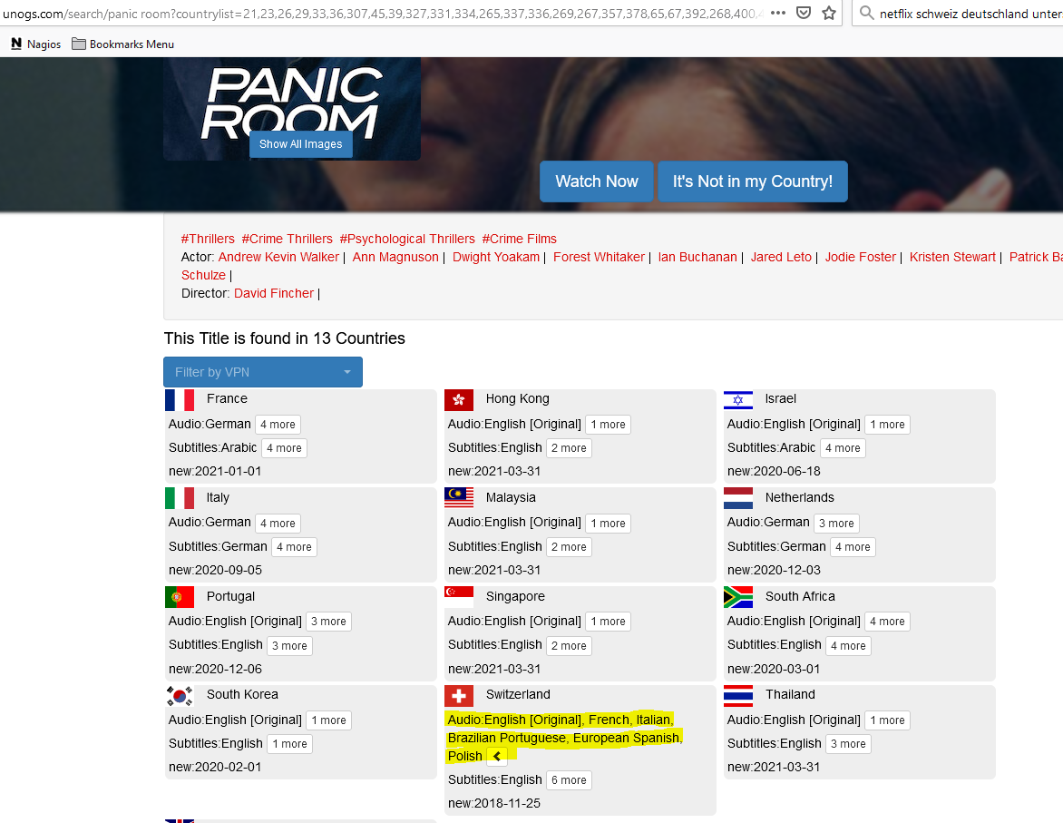Expand Malaysia subtitles '2 more'
Viewport: 1063px width, 823px height.
(x=569, y=547)
